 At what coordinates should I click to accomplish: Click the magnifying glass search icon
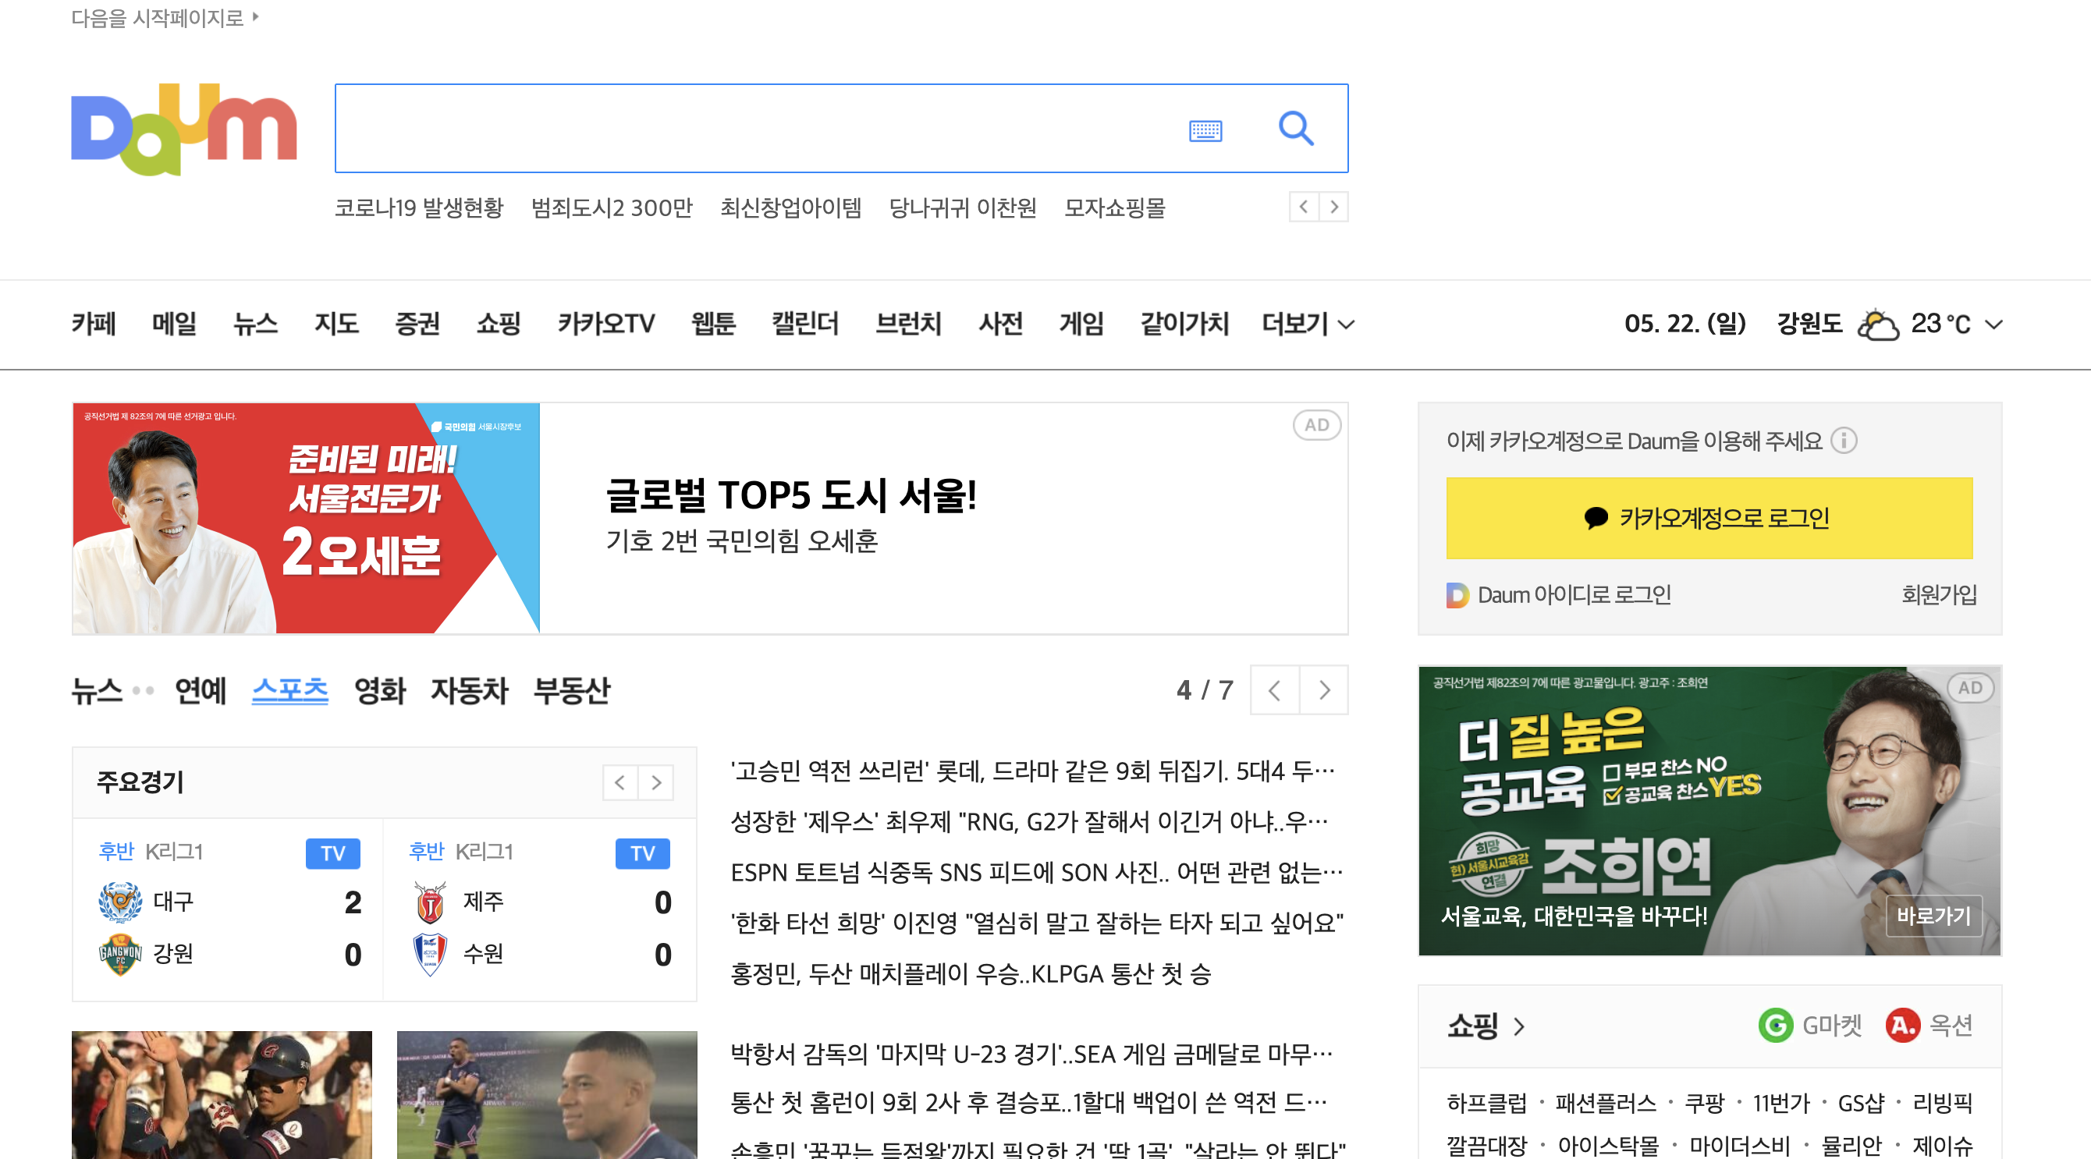[x=1295, y=128]
